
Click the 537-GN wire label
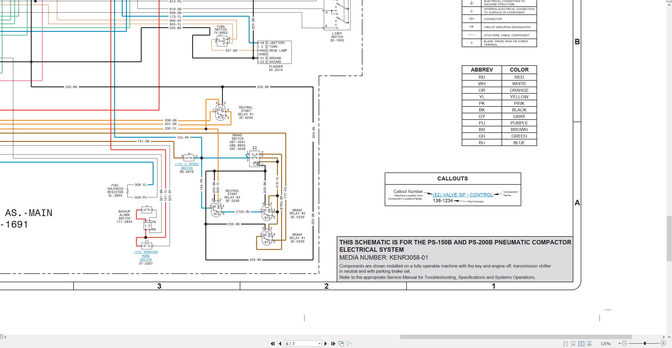point(231,50)
